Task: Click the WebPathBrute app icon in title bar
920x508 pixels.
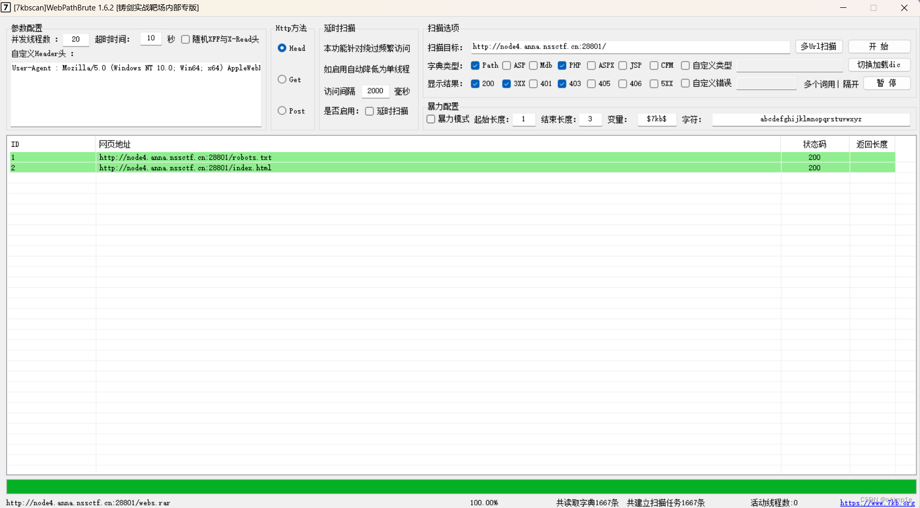Action: (x=6, y=7)
